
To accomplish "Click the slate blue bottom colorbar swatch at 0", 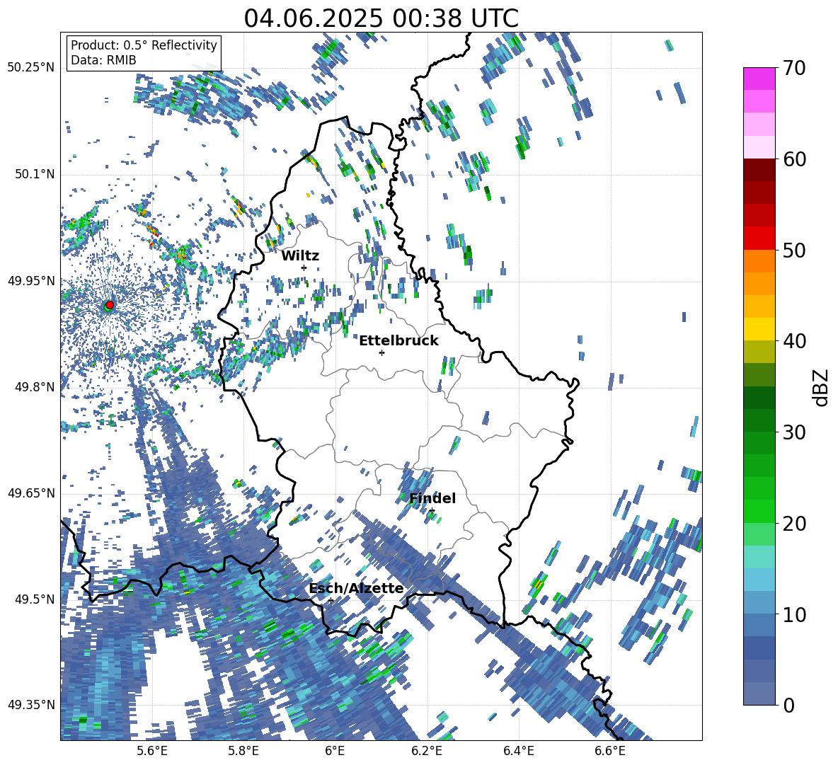I will 759,694.
